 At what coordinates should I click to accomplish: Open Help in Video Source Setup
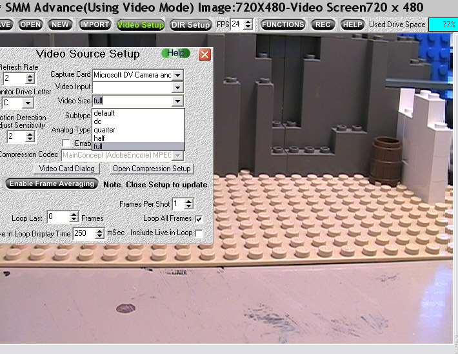point(176,53)
